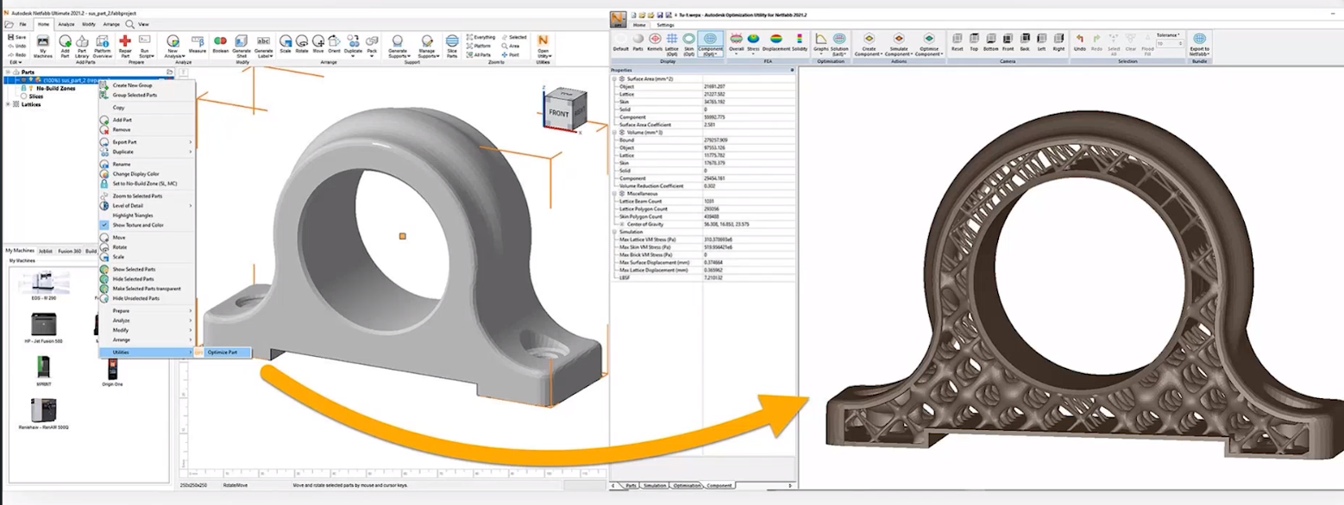Switch to the Simulation bottom tab

pos(655,485)
